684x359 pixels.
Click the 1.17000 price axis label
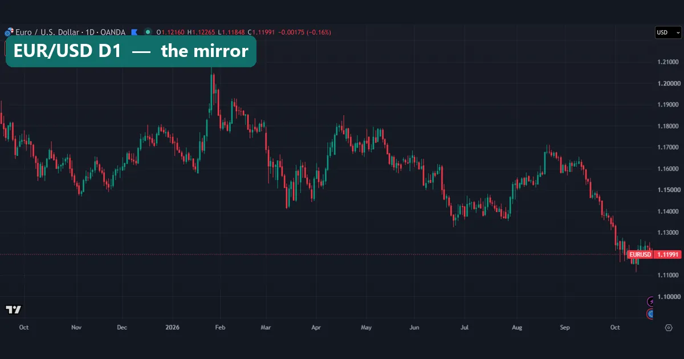coord(667,147)
